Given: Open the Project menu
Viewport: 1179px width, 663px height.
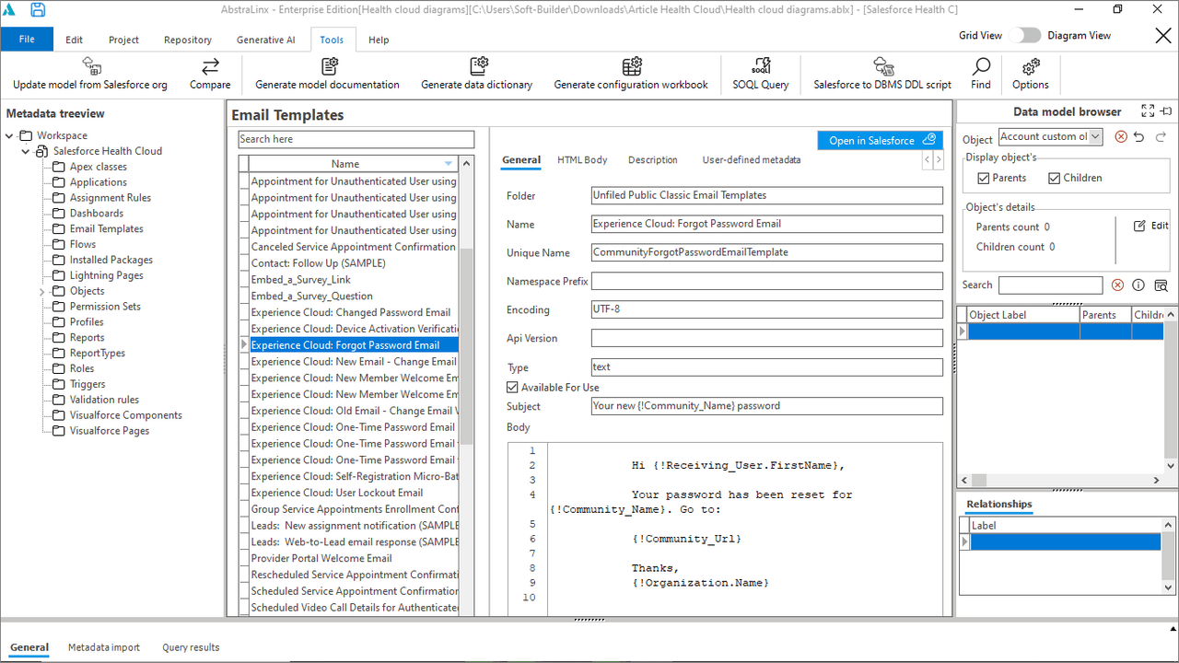Looking at the screenshot, I should click(123, 40).
